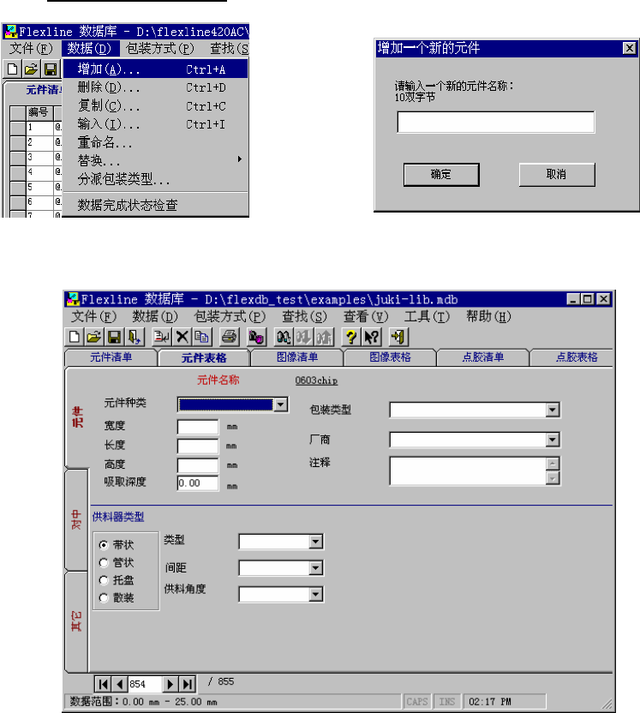Click the binoculars find icon
The height and width of the screenshot is (713, 640).
tap(284, 337)
